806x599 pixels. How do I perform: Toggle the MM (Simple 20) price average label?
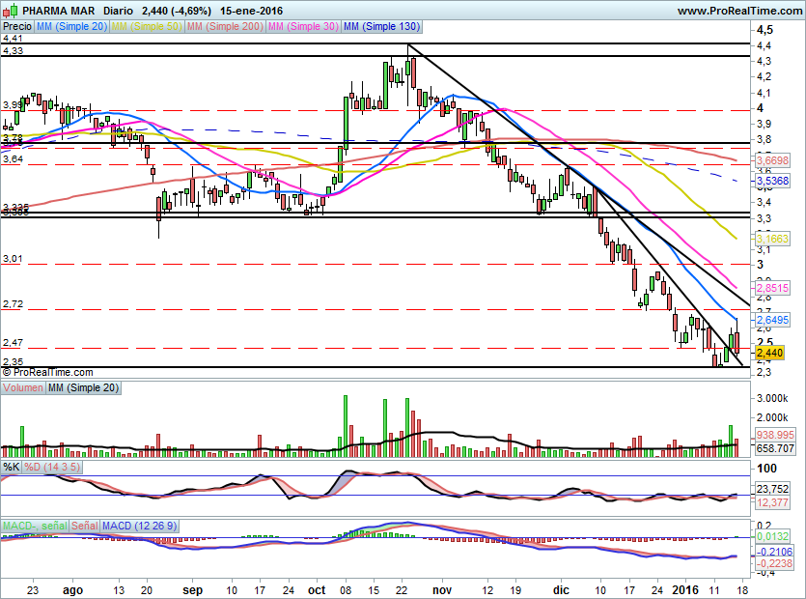[x=71, y=26]
